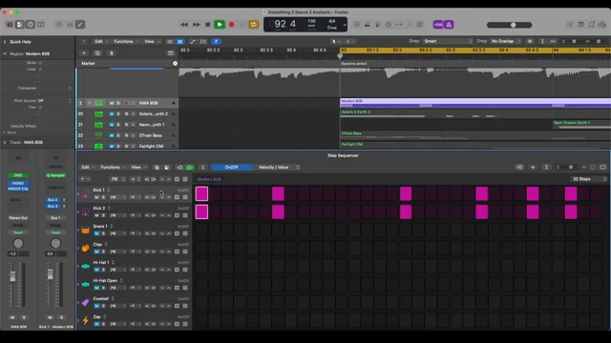
Task: Toggle the yellow Cycle button
Action: pos(253,25)
